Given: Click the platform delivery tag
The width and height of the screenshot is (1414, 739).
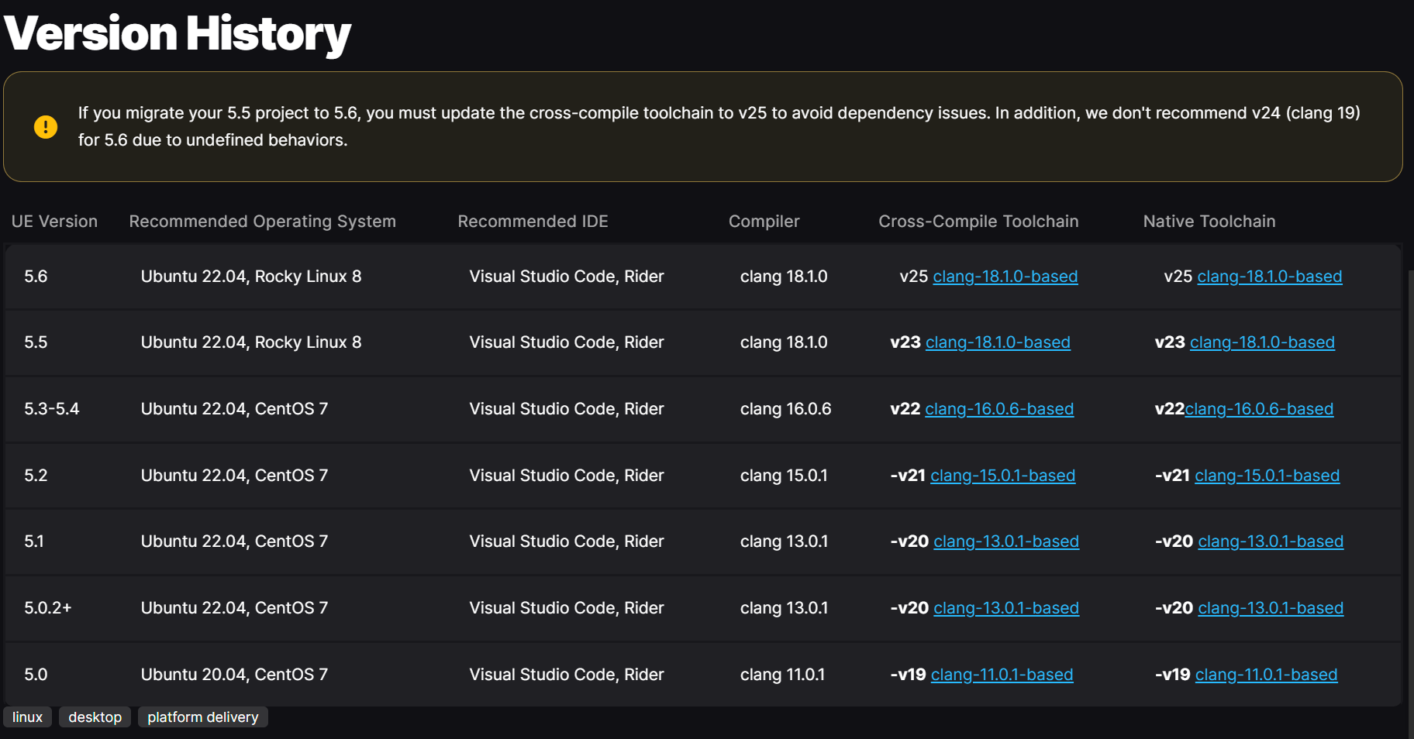Looking at the screenshot, I should [x=202, y=717].
